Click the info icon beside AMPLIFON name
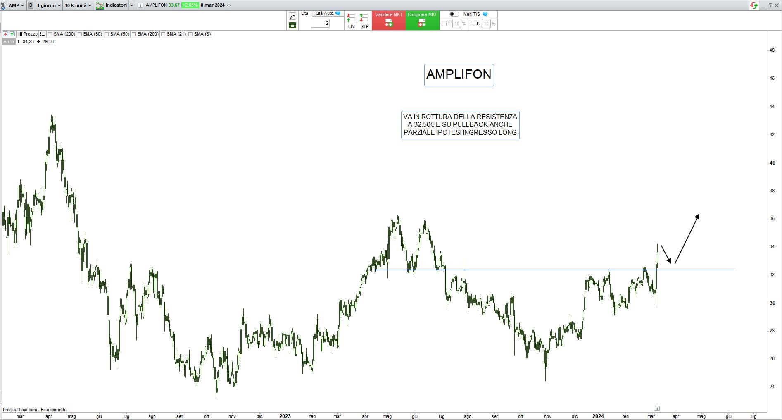782x420 pixels. tap(140, 5)
